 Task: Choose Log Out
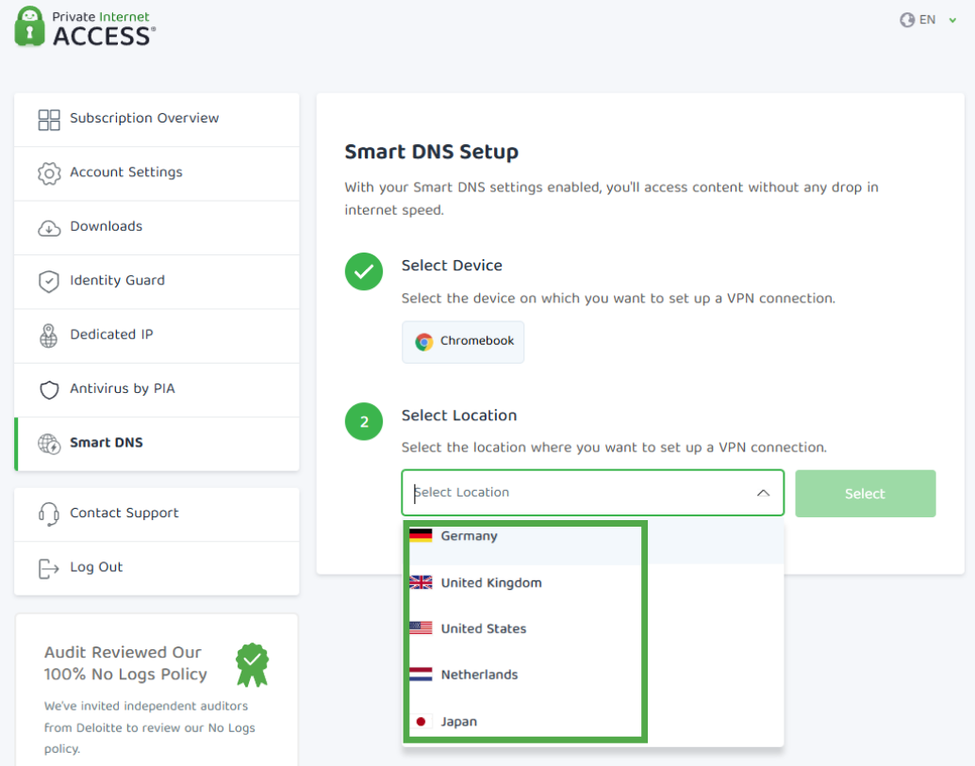[157, 568]
